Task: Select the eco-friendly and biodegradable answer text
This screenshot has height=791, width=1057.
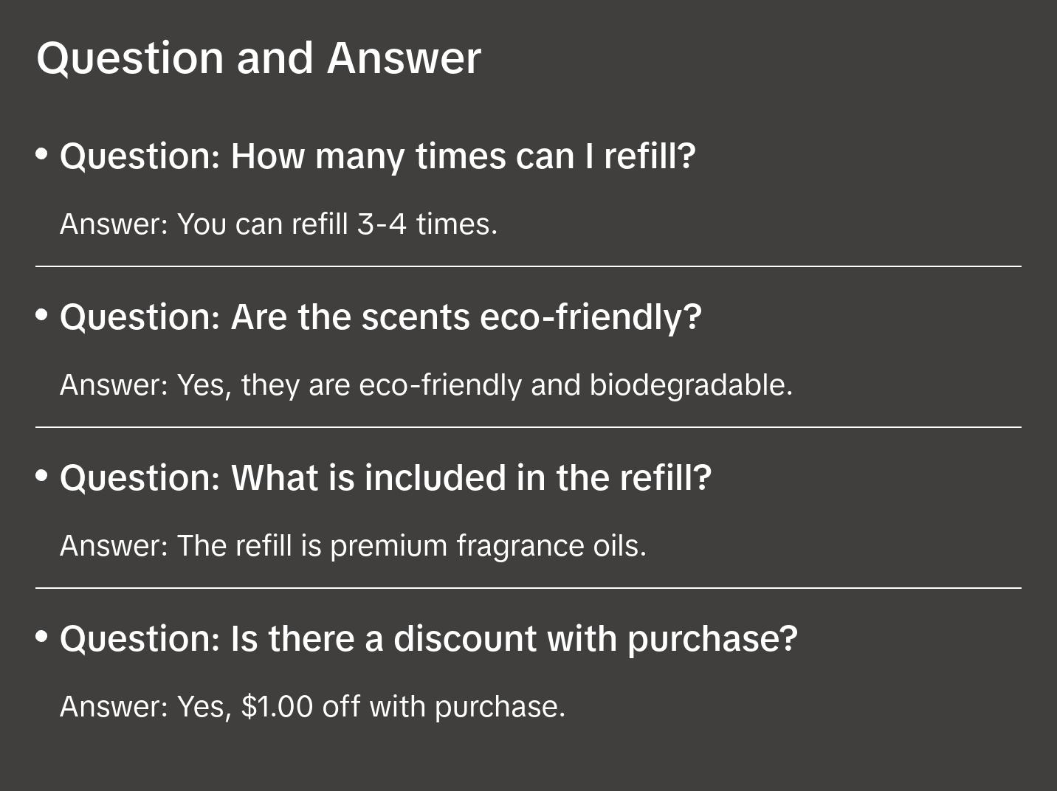Action: (426, 385)
